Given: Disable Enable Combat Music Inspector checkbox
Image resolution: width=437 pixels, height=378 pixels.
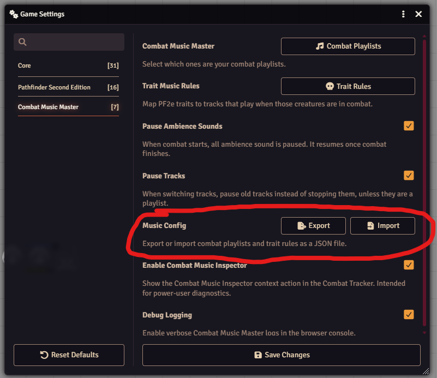Looking at the screenshot, I should point(409,265).
